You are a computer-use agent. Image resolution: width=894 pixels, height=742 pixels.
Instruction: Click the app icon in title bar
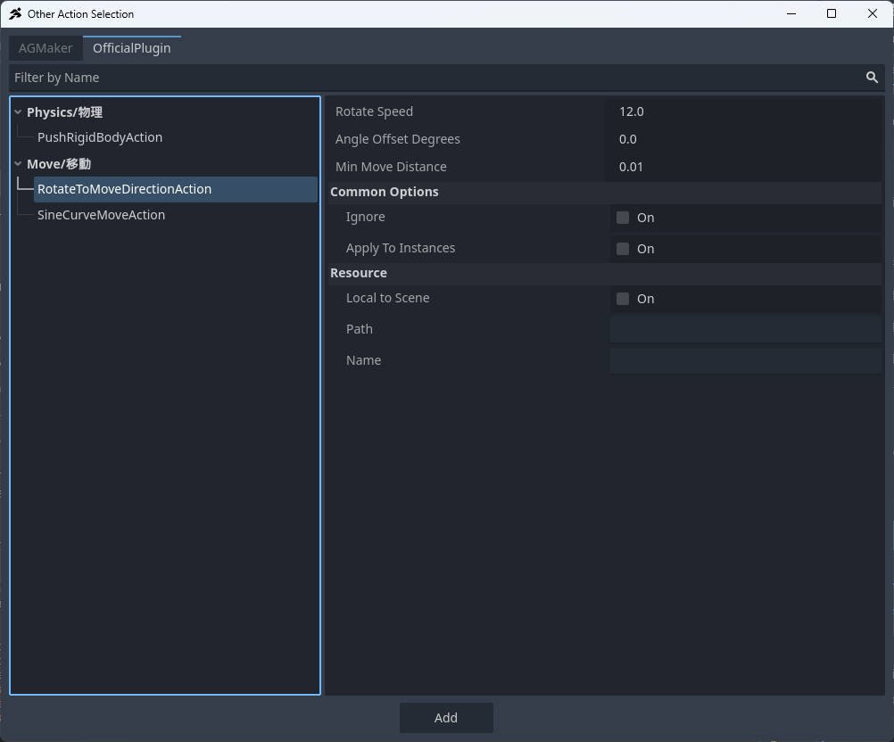click(x=15, y=13)
